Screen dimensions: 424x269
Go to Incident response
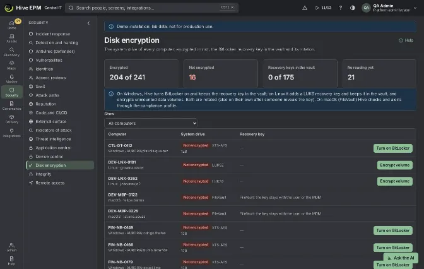pyautogui.click(x=53, y=34)
